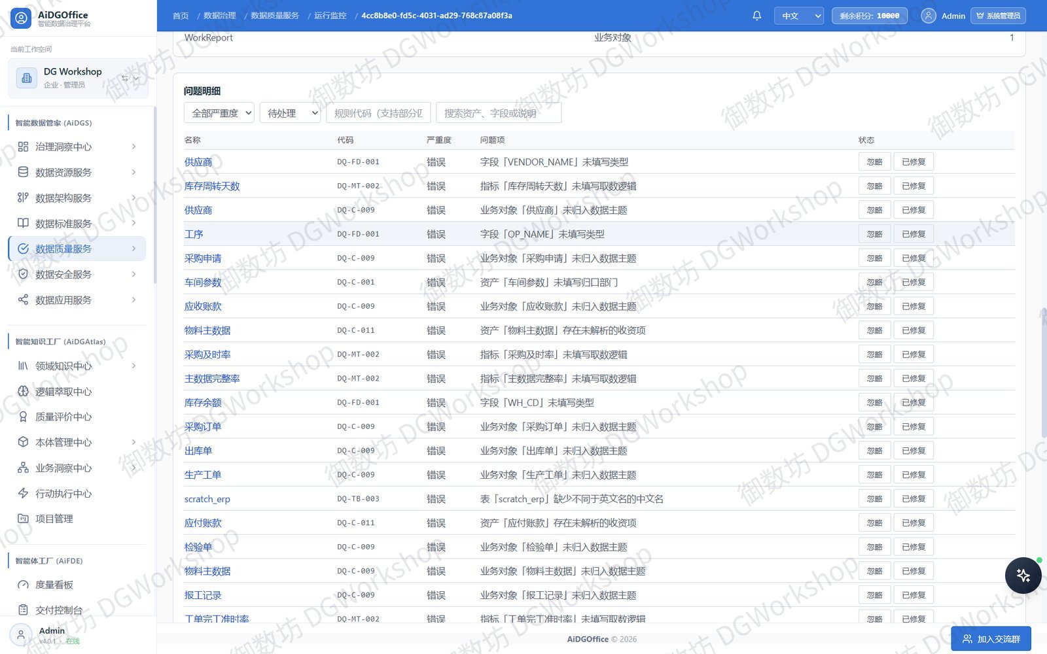Open the notification bell
Viewport: 1047px width, 654px height.
pyautogui.click(x=756, y=16)
